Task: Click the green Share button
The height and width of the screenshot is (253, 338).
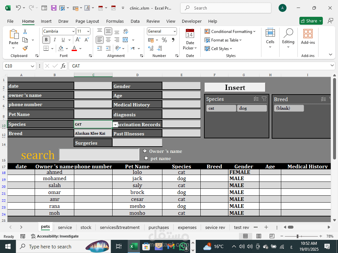Action: [x=311, y=21]
